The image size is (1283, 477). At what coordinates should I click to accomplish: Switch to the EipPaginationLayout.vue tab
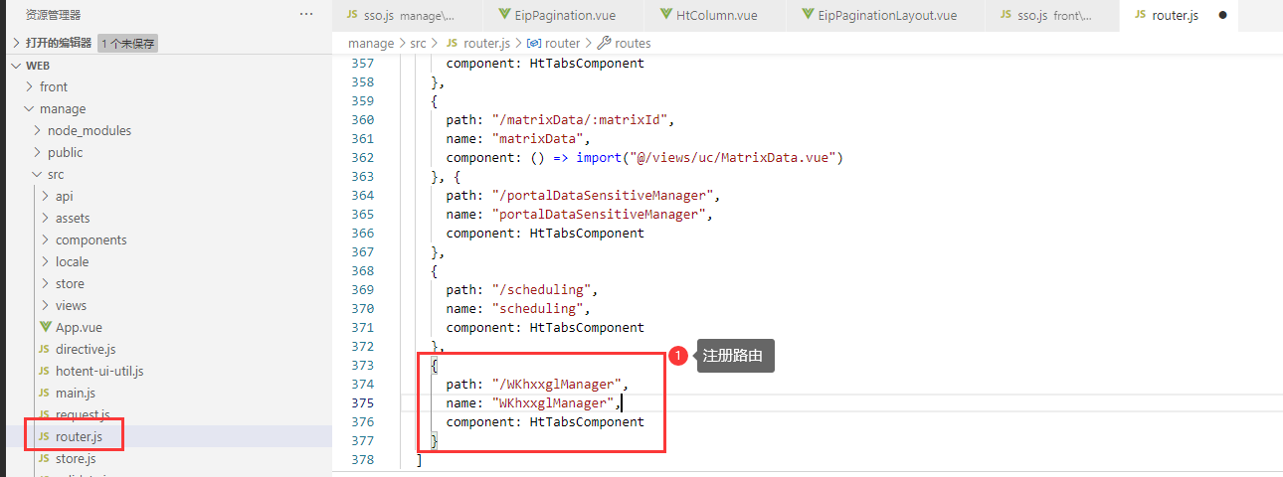[x=887, y=16]
